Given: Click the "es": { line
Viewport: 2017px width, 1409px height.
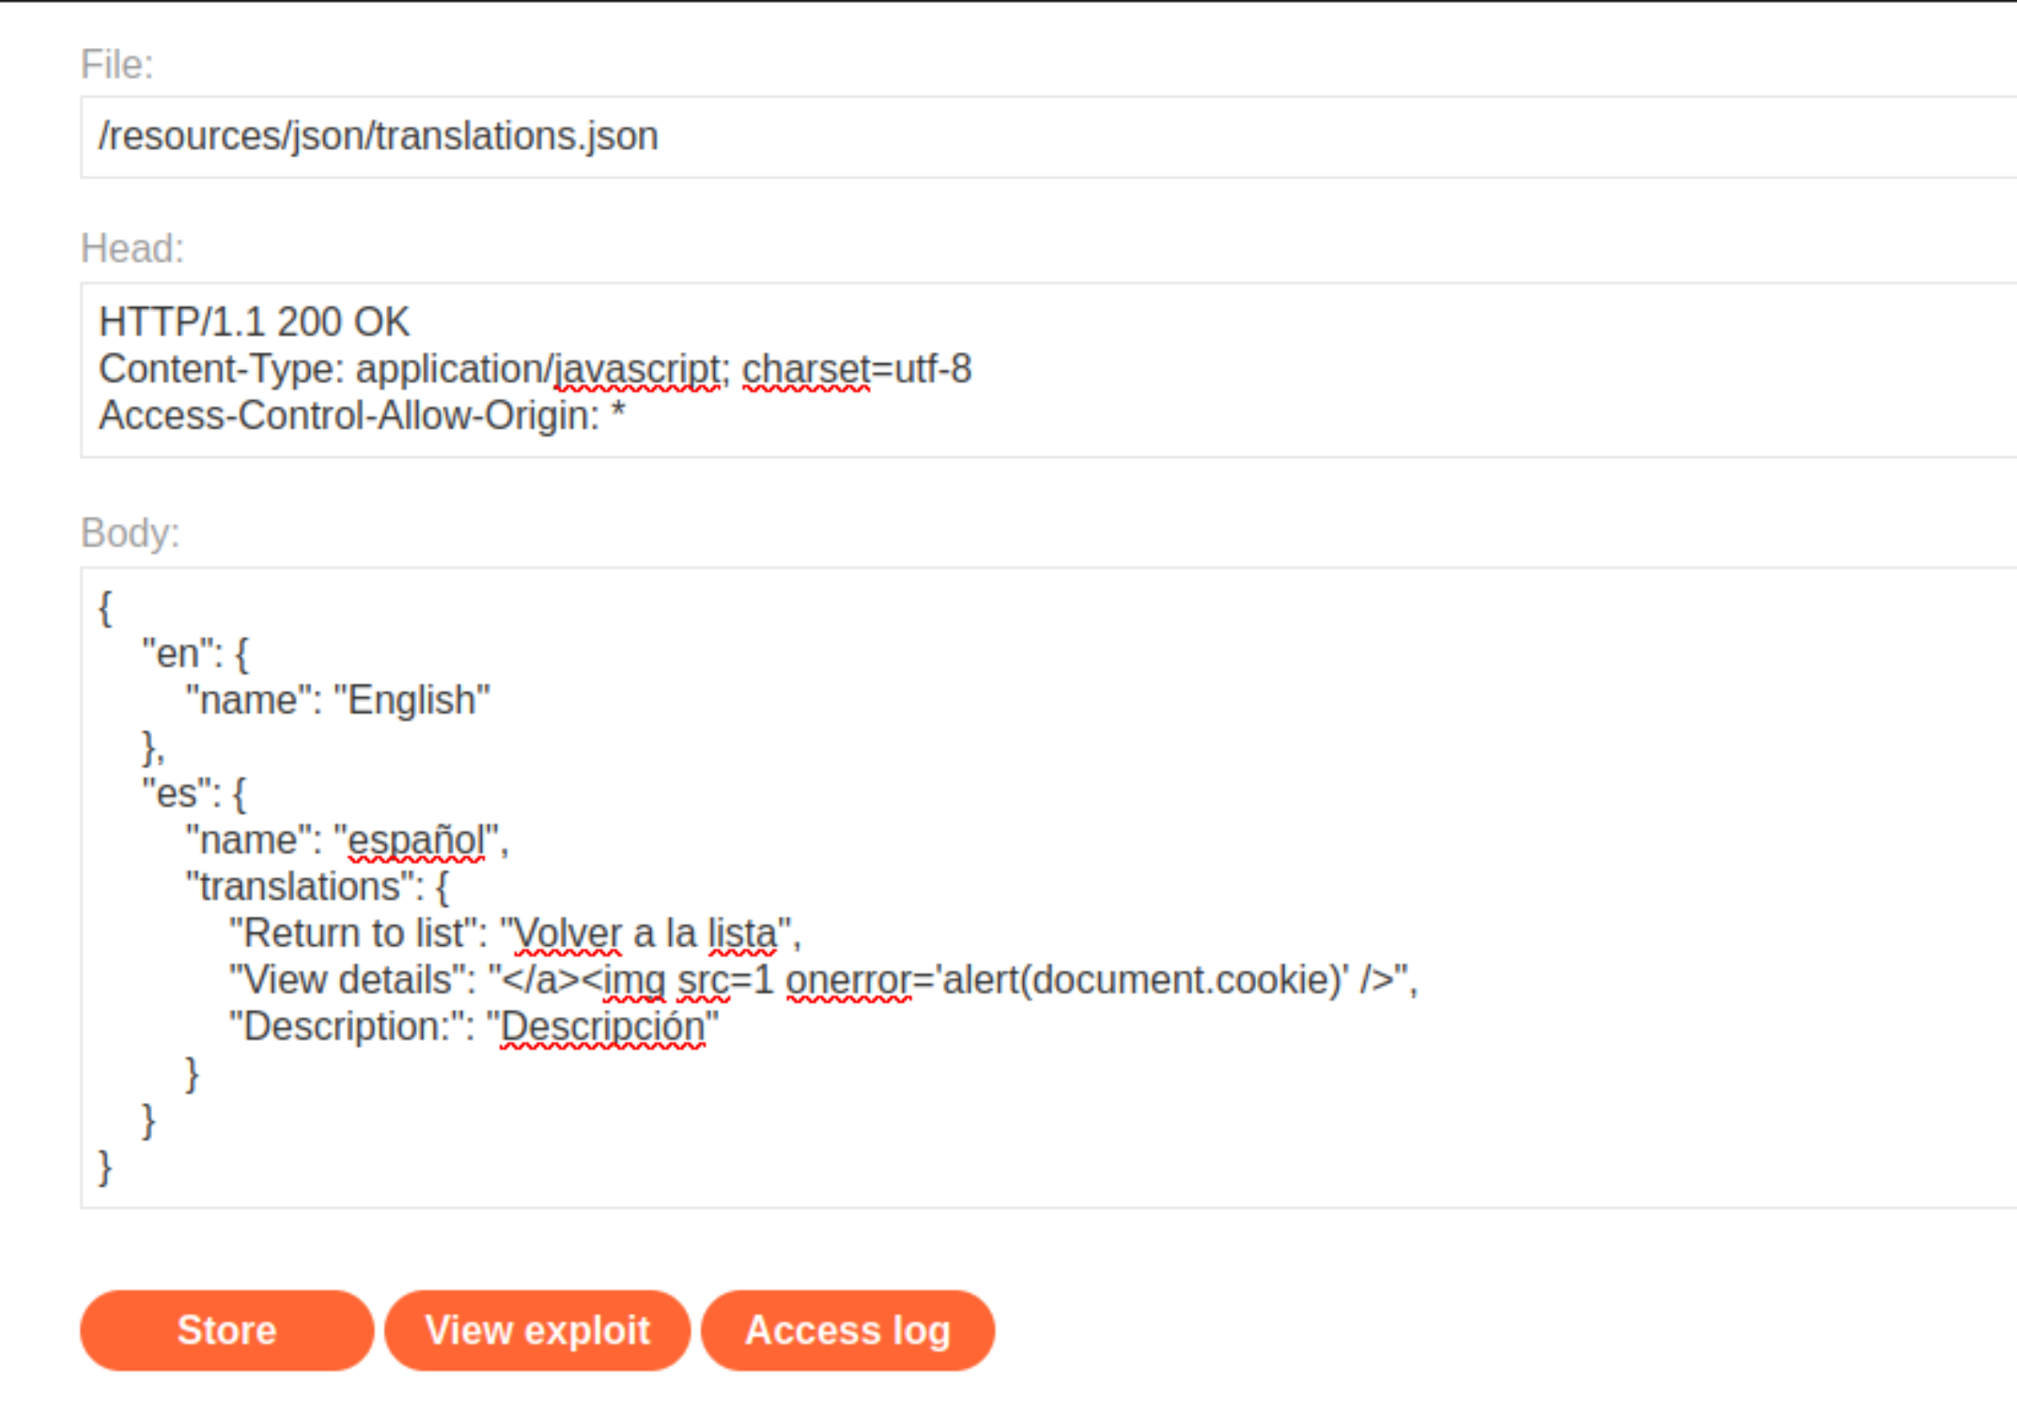Looking at the screenshot, I should (194, 794).
